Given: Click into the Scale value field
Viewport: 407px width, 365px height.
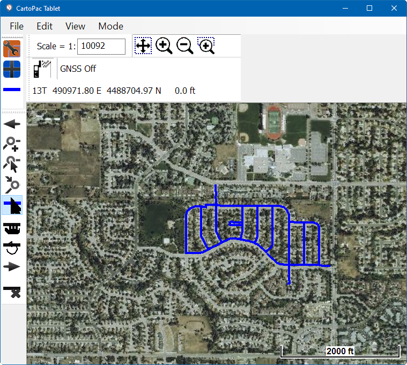Looking at the screenshot, I should point(101,47).
